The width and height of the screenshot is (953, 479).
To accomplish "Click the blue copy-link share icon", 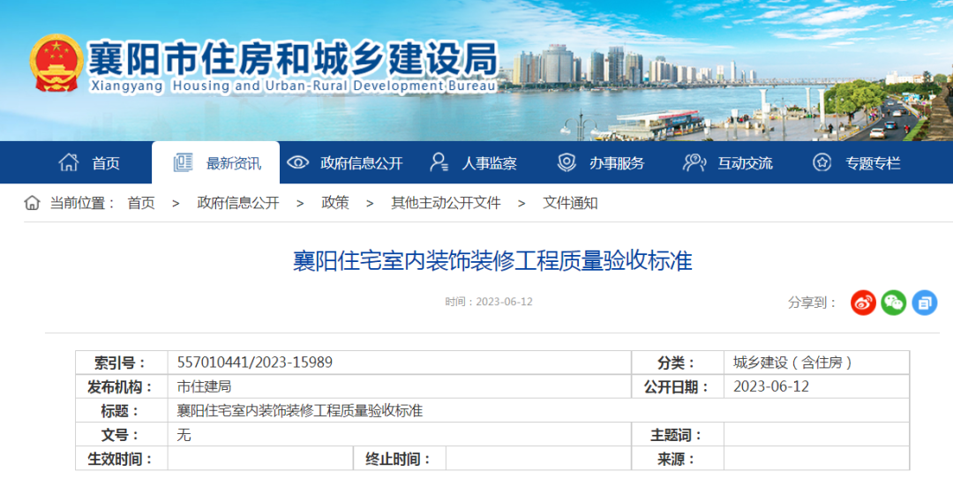I will tap(924, 303).
